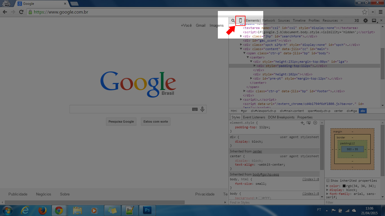Bookmark this page with star icon
The height and width of the screenshot is (216, 385).
365,12
